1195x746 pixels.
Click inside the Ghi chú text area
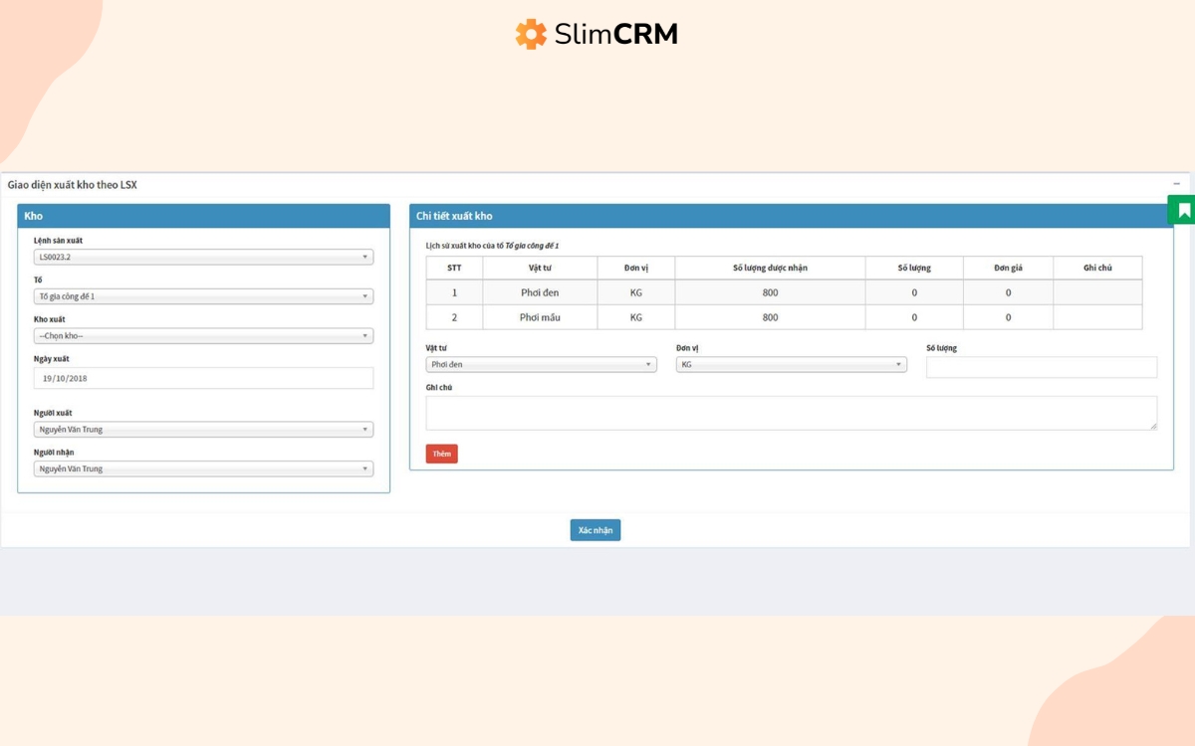click(792, 411)
